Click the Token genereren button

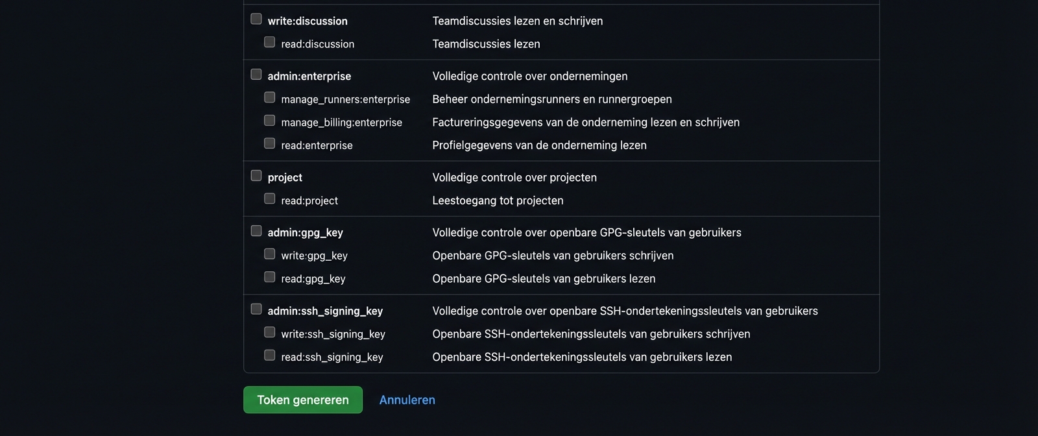tap(303, 400)
